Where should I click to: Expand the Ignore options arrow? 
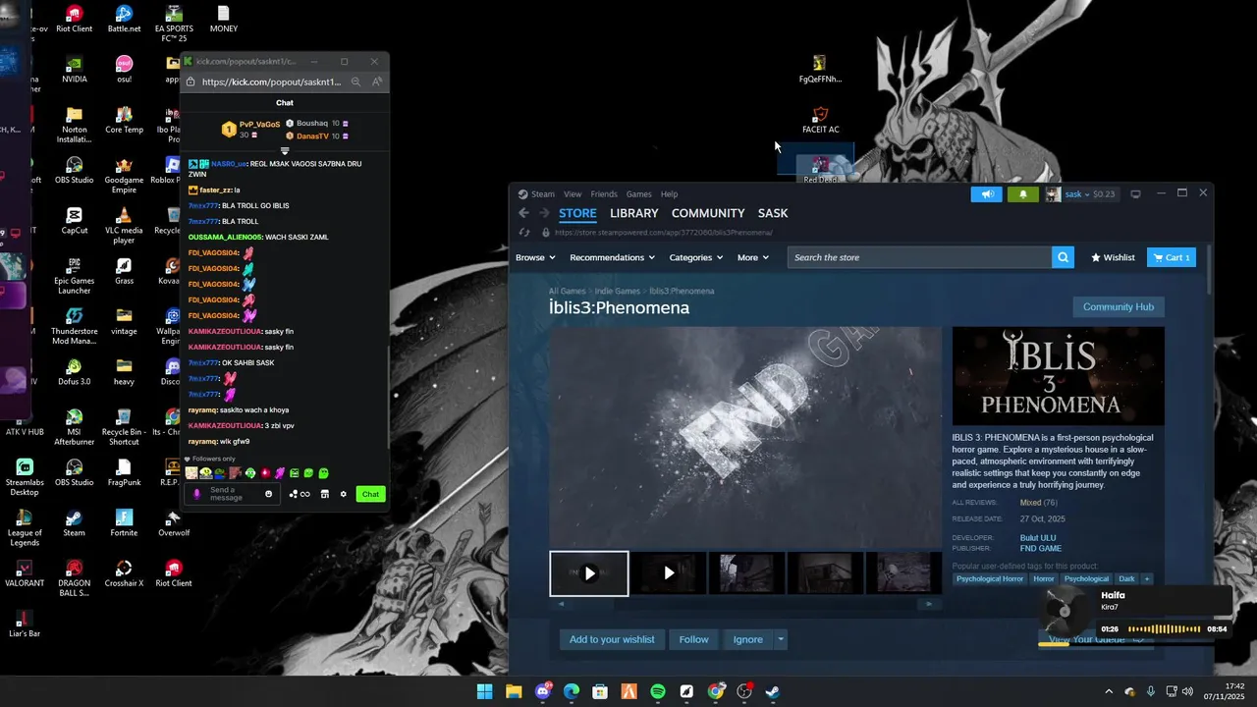[x=781, y=639]
